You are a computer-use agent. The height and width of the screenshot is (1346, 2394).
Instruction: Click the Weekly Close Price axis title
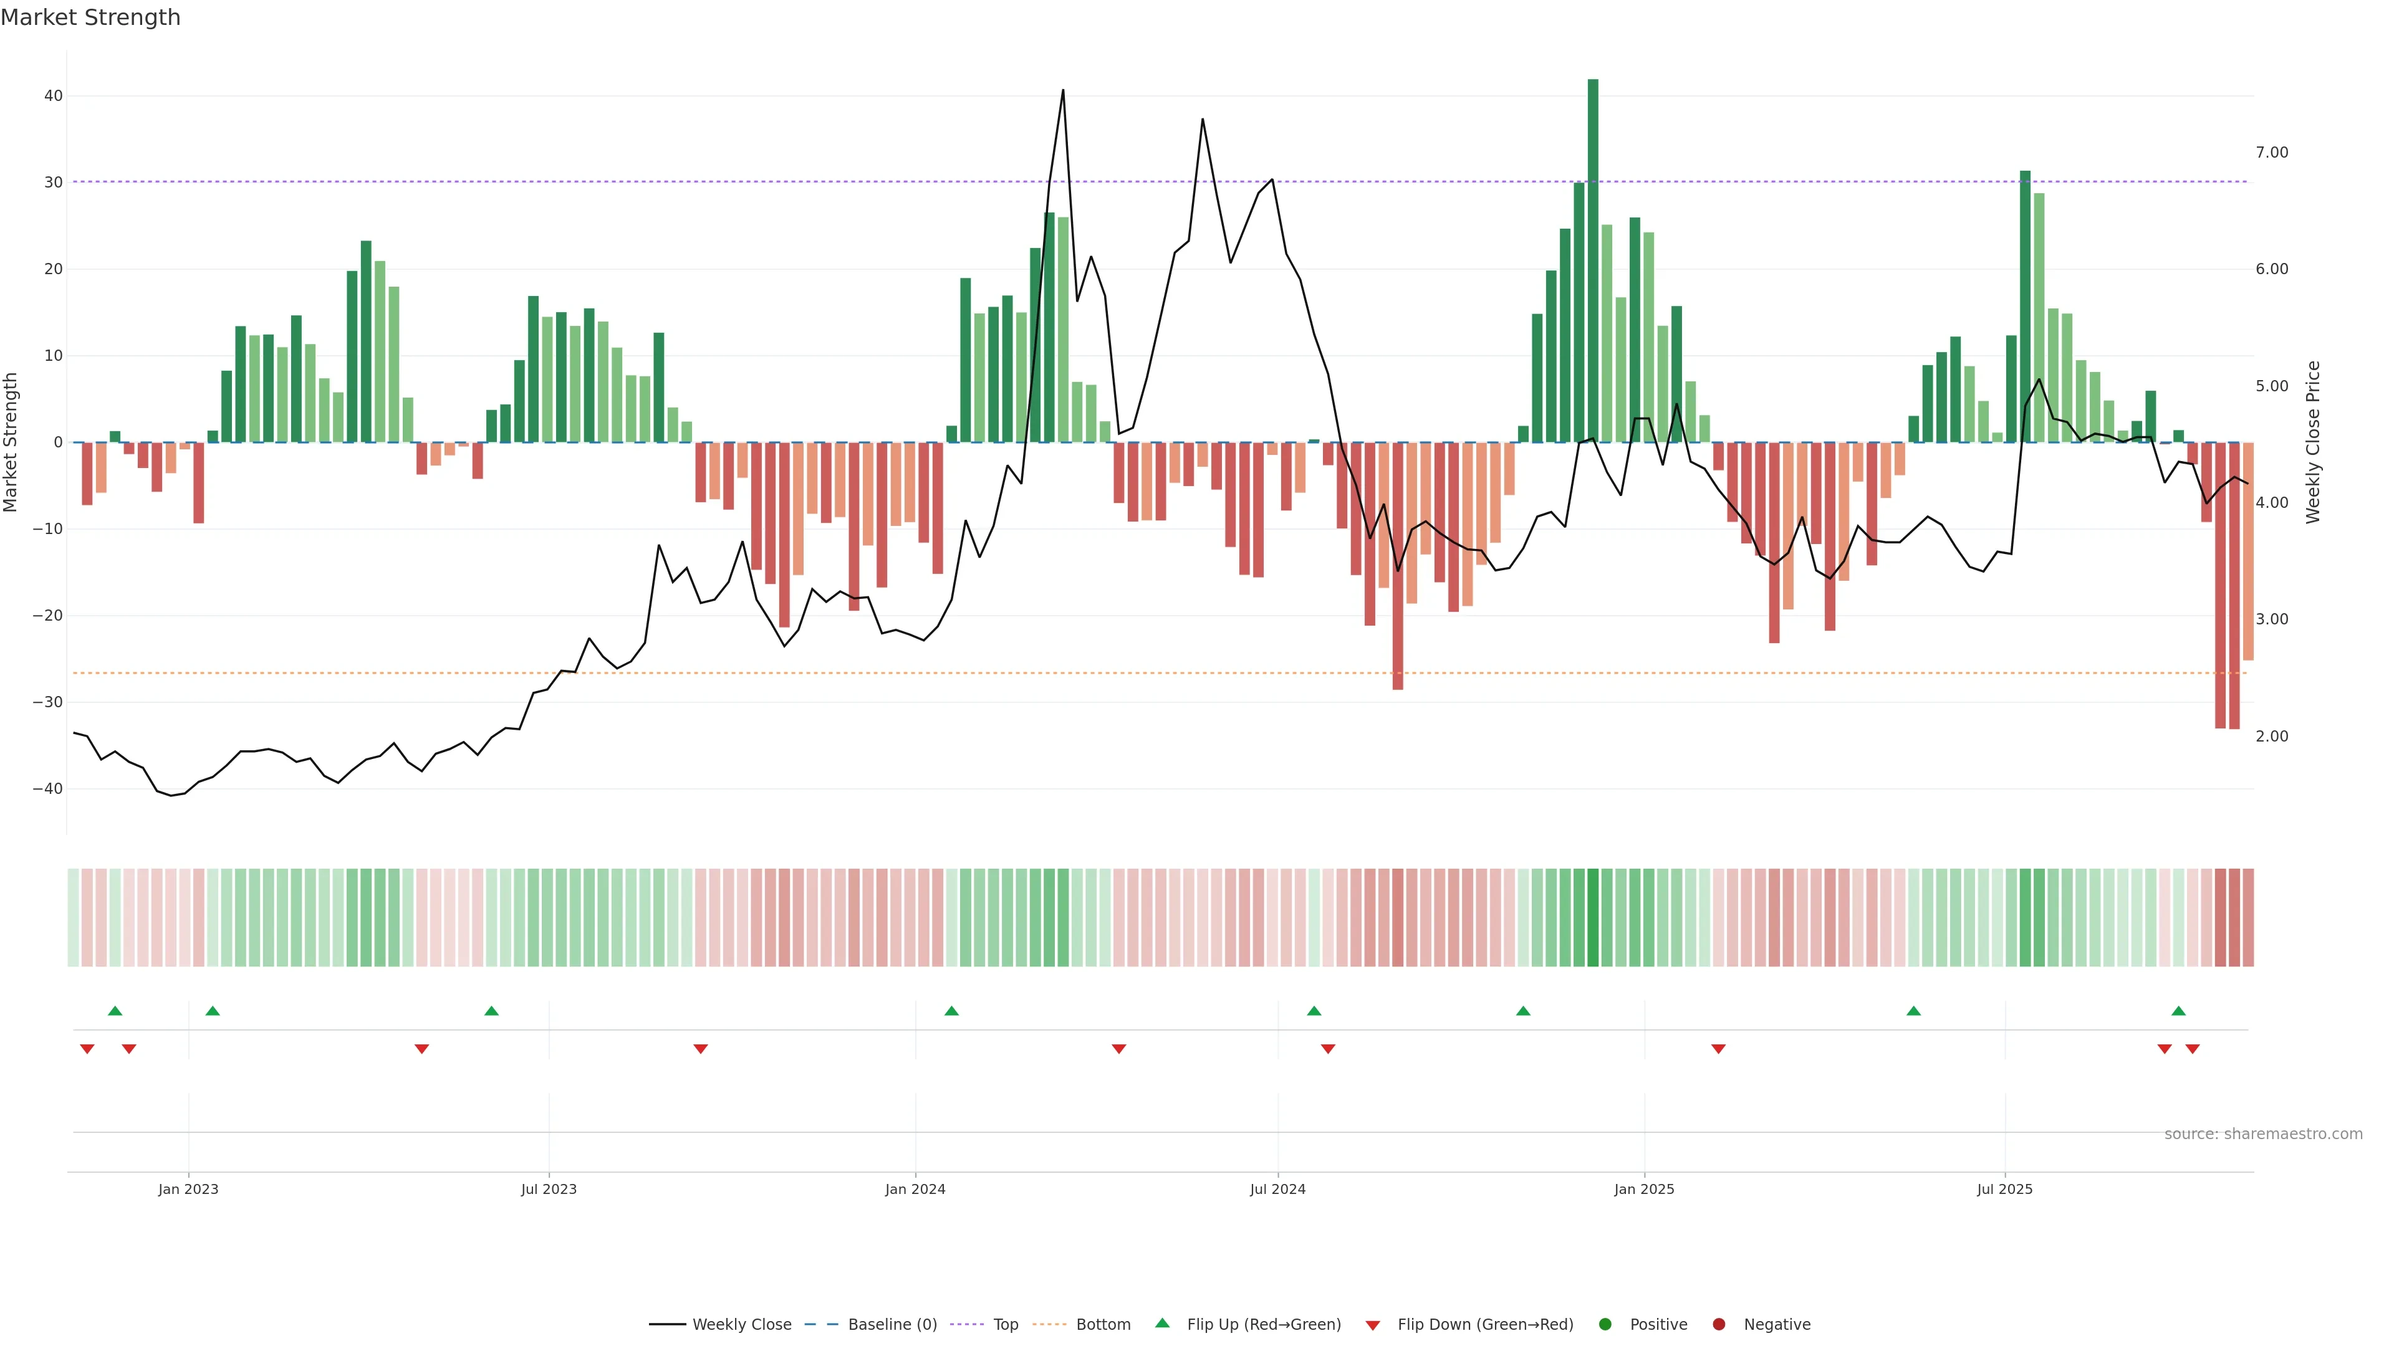2313,442
